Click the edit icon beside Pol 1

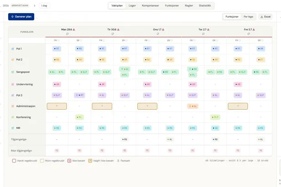point(13,49)
